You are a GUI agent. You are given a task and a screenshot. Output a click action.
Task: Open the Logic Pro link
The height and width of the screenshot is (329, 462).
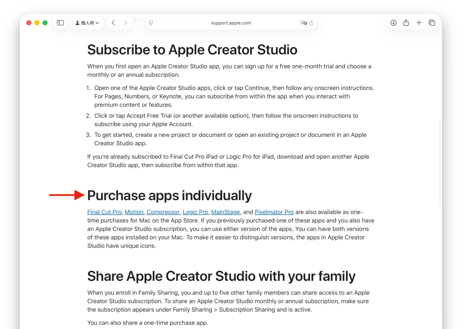195,212
